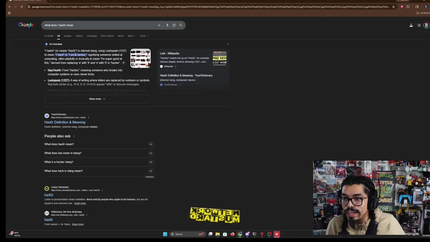Open Leet Wikipedia card thumbnail image
Screen dimensions: 430x242
[x=220, y=58]
